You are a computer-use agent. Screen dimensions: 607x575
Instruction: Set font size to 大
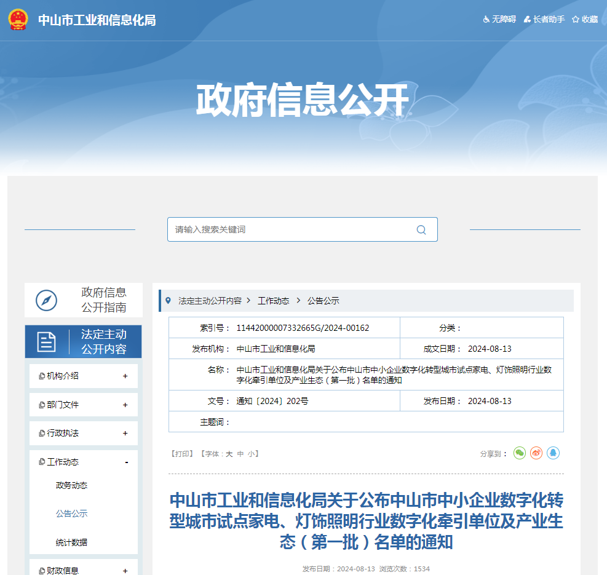229,454
